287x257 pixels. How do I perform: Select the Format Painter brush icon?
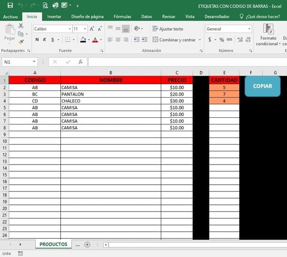[21, 42]
